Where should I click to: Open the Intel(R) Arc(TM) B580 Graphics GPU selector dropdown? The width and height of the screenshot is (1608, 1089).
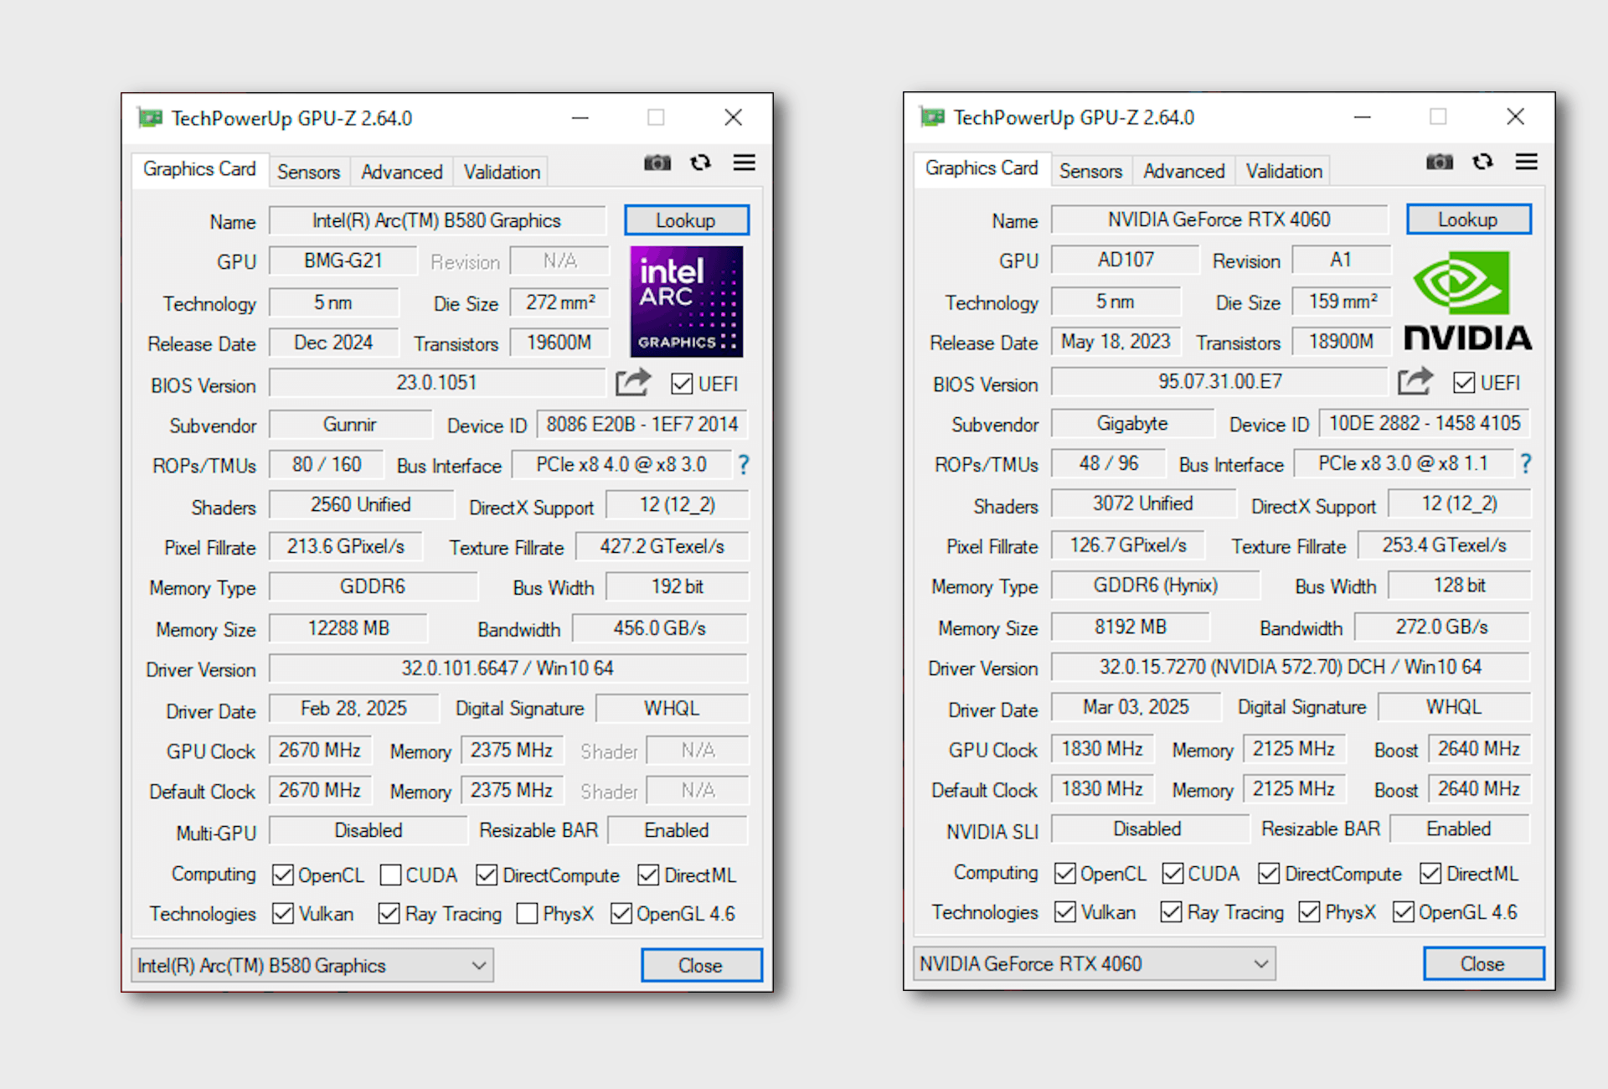[x=312, y=965]
